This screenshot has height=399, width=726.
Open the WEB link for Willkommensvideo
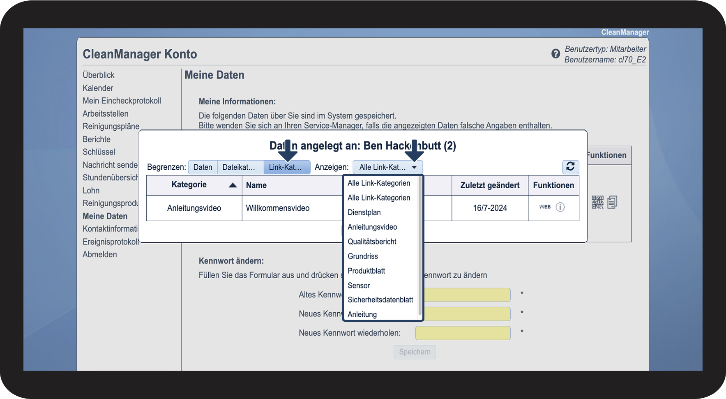click(545, 207)
